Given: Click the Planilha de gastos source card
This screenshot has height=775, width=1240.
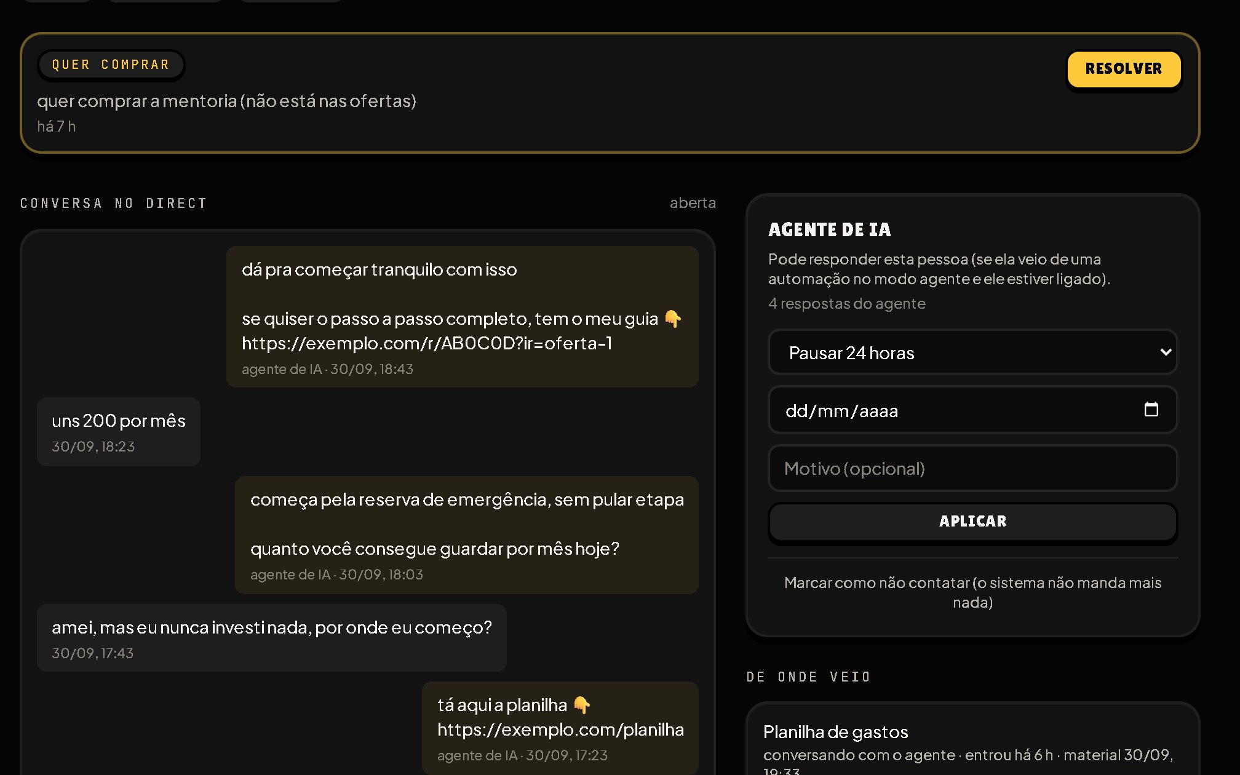Looking at the screenshot, I should [x=972, y=740].
